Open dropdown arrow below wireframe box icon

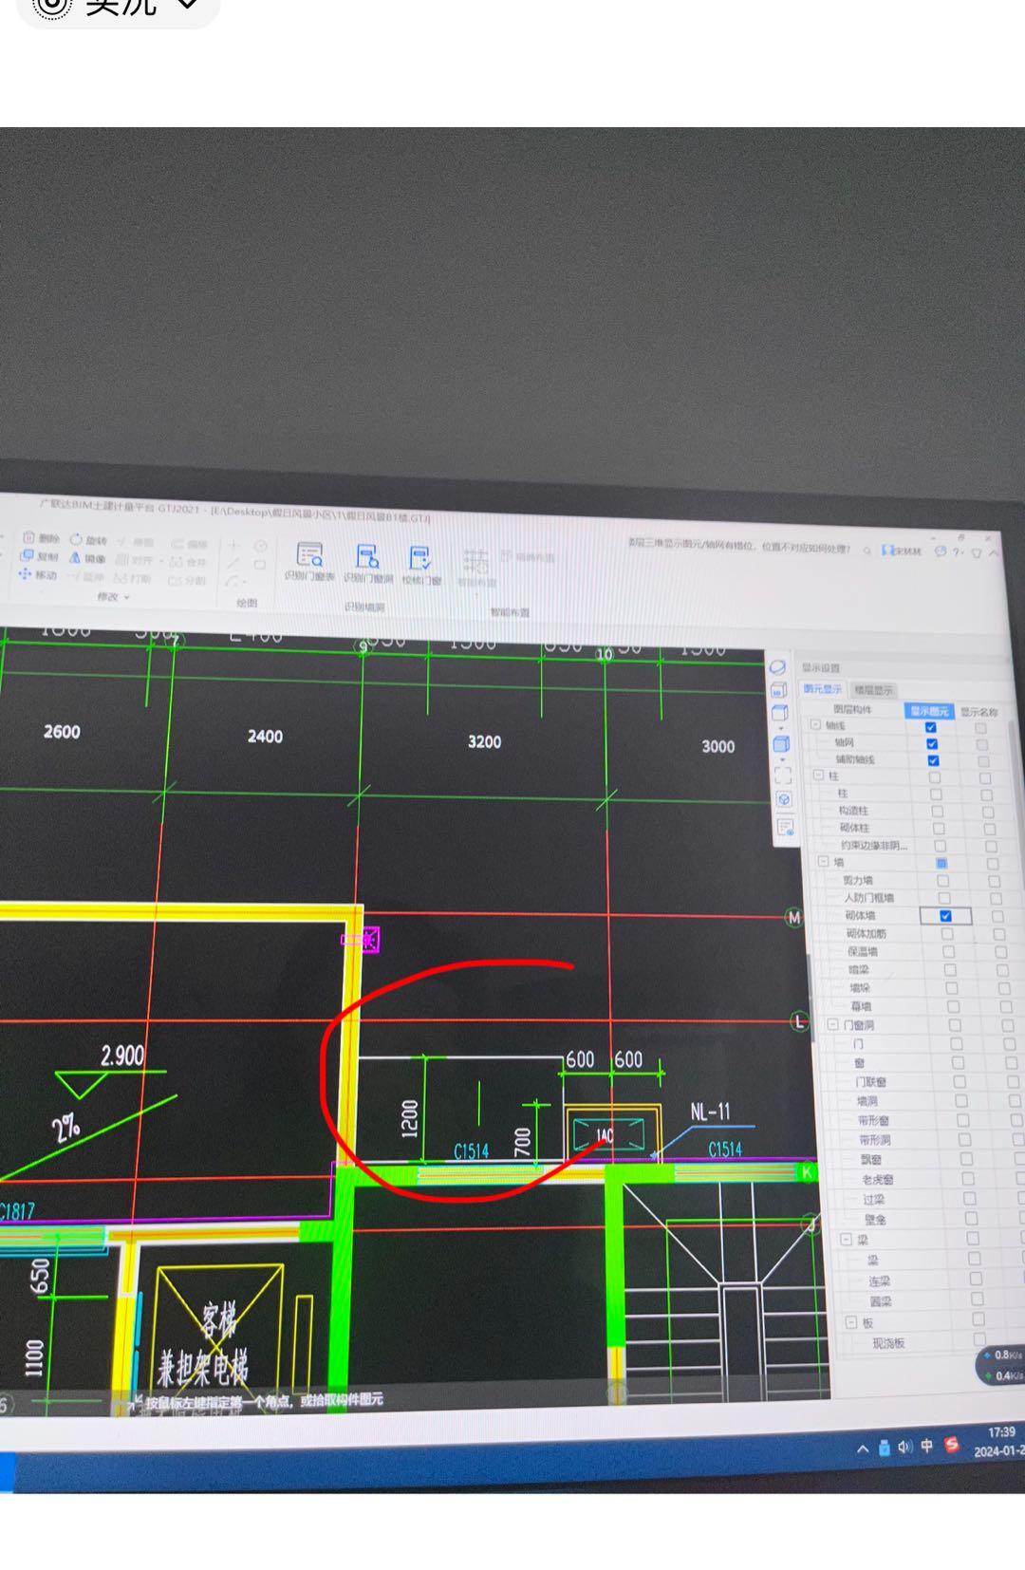click(781, 729)
